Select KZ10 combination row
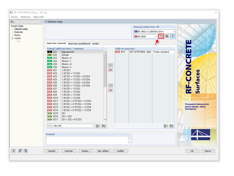Image resolution: width=234 pixels, height=176 pixels. (75, 98)
